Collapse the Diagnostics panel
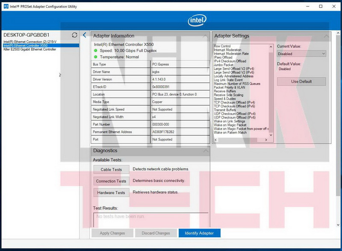The width and height of the screenshot is (342, 251). coord(205,151)
